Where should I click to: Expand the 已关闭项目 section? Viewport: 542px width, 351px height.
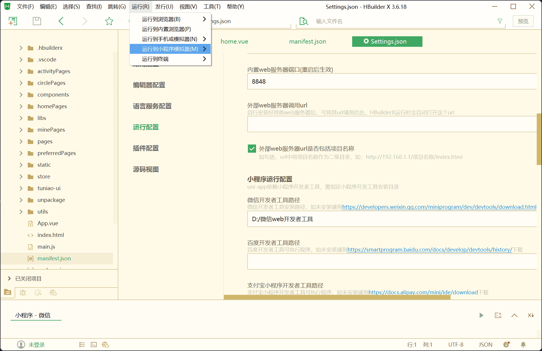point(9,278)
